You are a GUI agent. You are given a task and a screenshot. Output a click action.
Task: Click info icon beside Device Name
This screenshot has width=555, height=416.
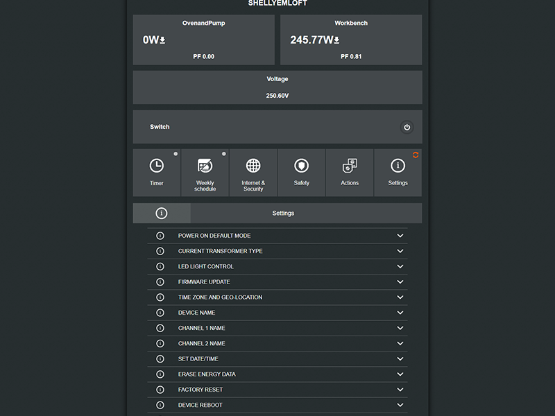(x=160, y=313)
